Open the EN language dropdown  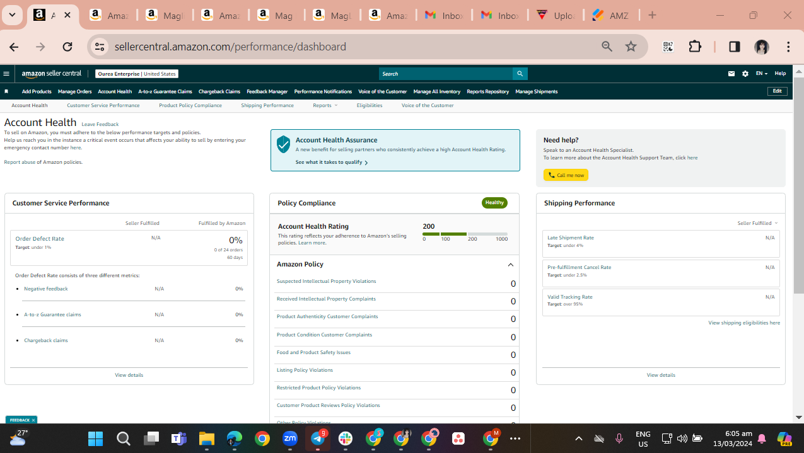click(x=762, y=74)
